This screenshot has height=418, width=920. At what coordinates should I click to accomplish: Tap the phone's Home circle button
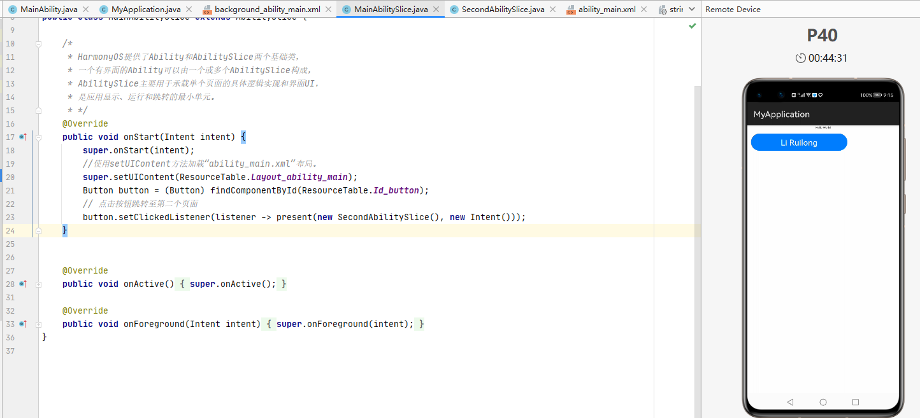[823, 402]
